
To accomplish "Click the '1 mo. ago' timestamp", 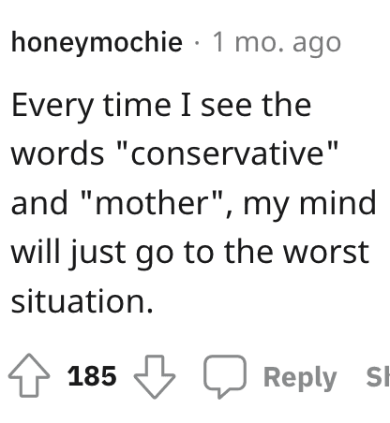I will tap(277, 43).
